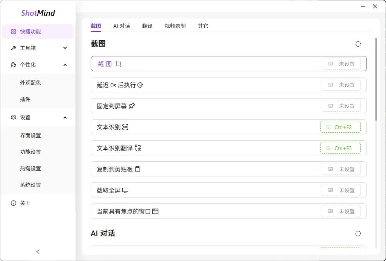Click the info icon beside 关于
The height and width of the screenshot is (261, 386).
14,203
